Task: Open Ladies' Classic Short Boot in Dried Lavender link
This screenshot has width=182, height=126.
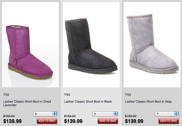Action: 27,103
